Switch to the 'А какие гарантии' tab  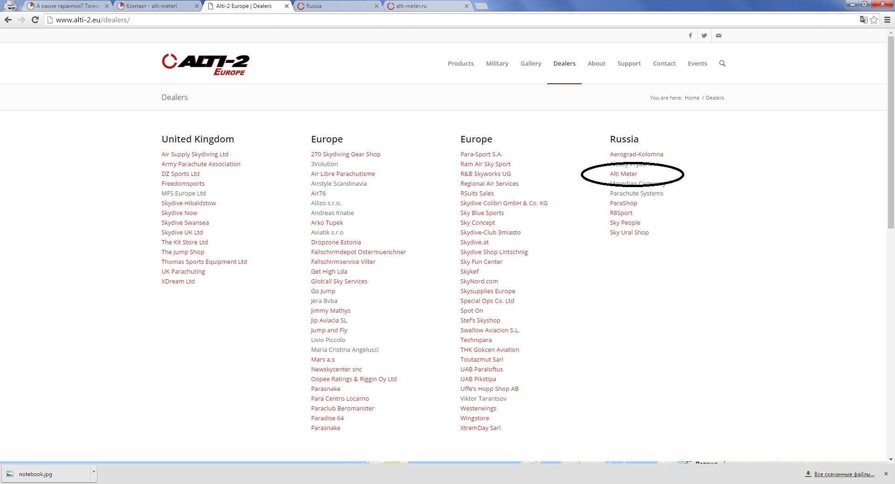point(68,6)
